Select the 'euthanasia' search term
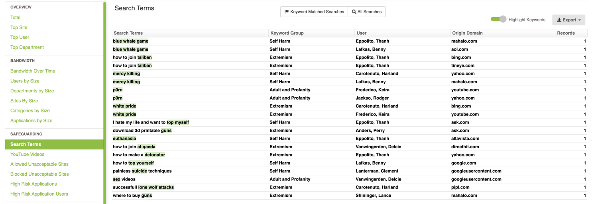This screenshot has height=204, width=598. click(124, 139)
